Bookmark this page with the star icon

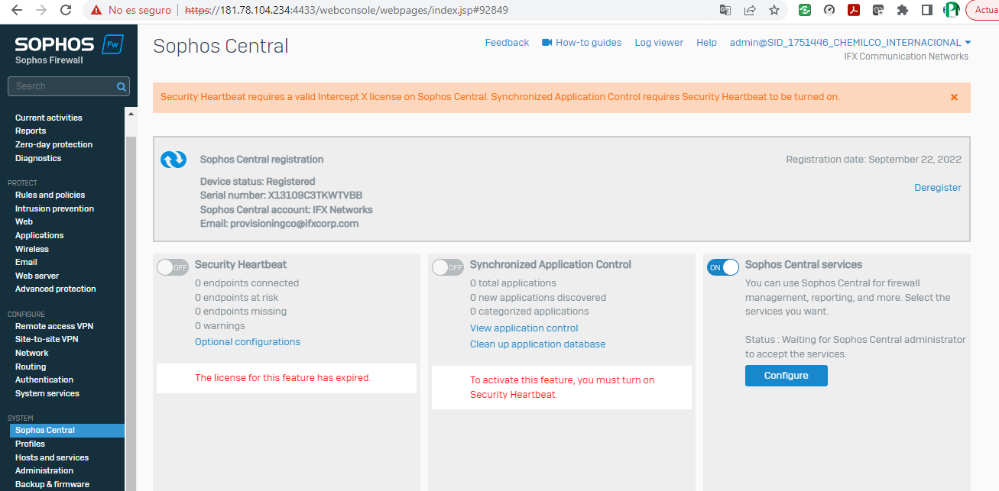click(774, 11)
